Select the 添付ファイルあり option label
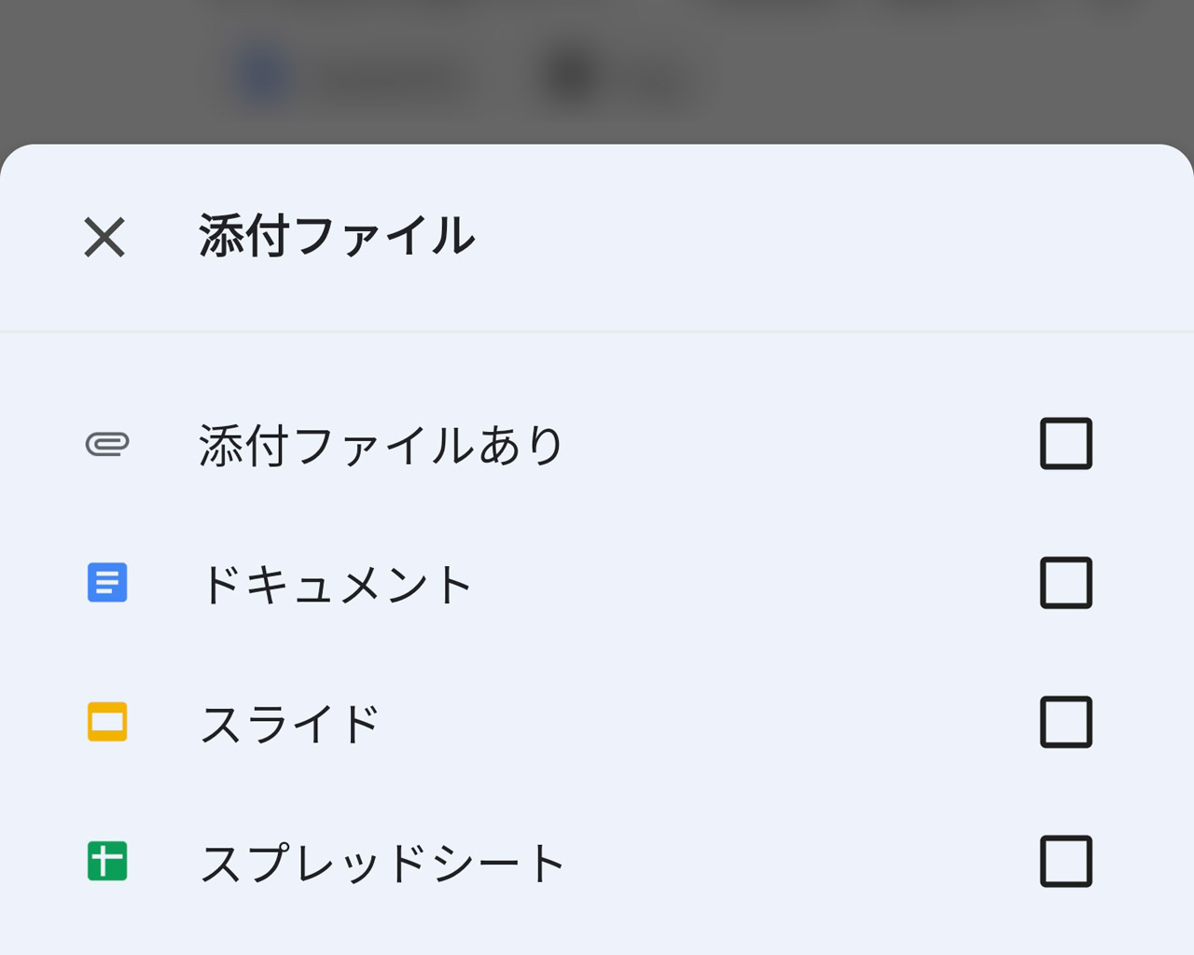Image resolution: width=1194 pixels, height=955 pixels. (381, 445)
